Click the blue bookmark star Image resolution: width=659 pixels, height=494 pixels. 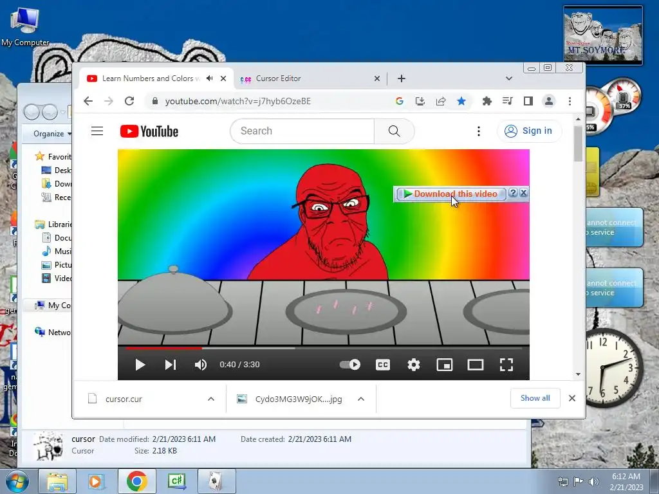[461, 101]
